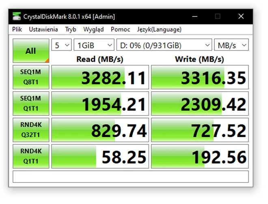Minimize the CrystalDiskMark window

(195, 17)
